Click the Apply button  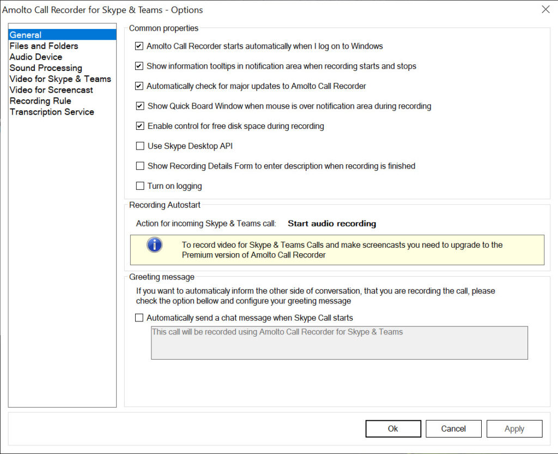pyautogui.click(x=514, y=428)
